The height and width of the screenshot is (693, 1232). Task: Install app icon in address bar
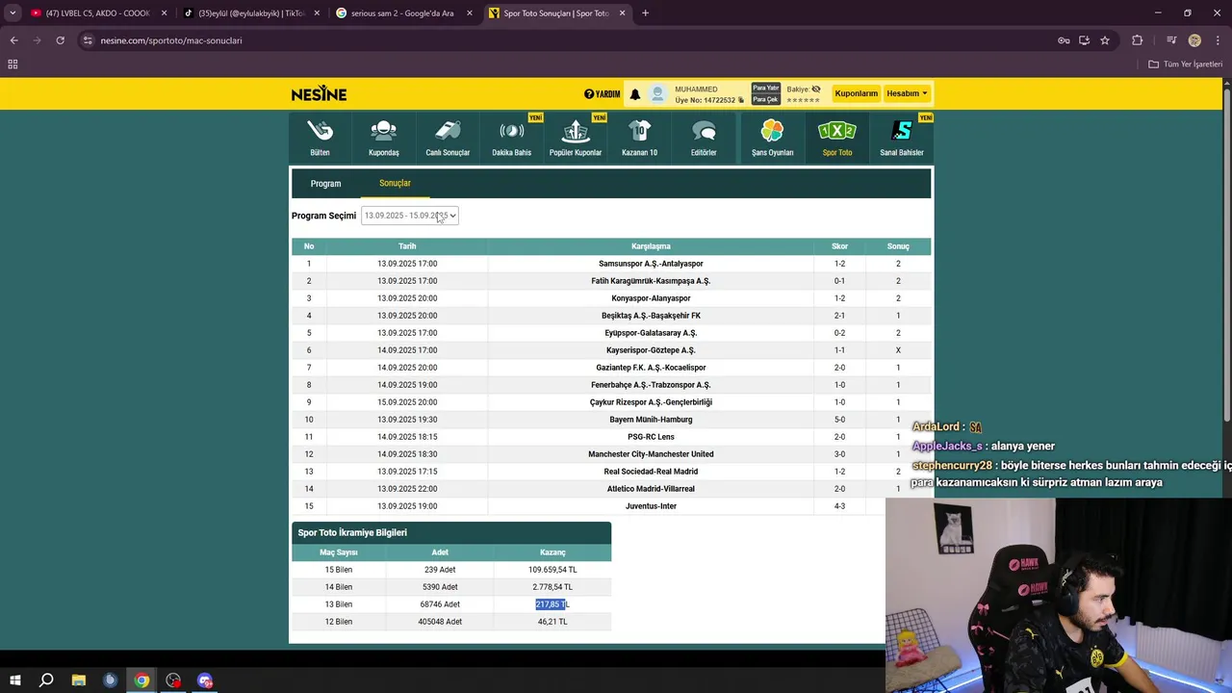click(x=1084, y=40)
